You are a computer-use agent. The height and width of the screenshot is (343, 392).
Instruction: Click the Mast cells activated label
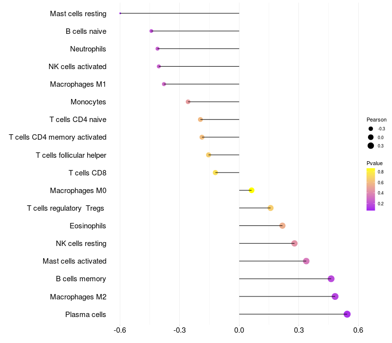(74, 261)
